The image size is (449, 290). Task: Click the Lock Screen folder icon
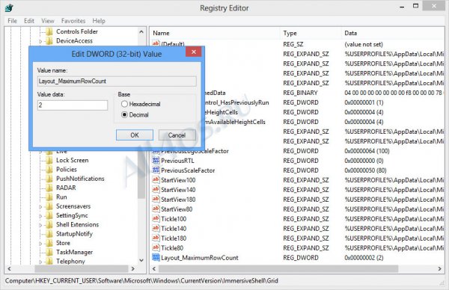click(x=49, y=160)
